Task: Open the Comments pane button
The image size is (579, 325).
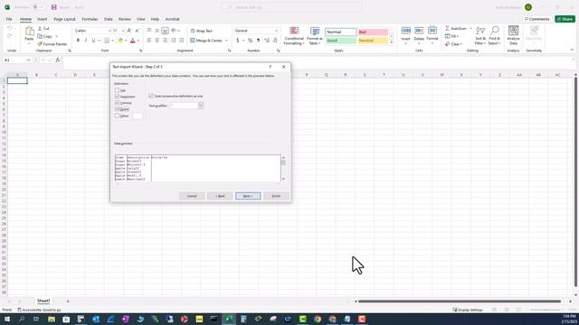Action: 536,19
